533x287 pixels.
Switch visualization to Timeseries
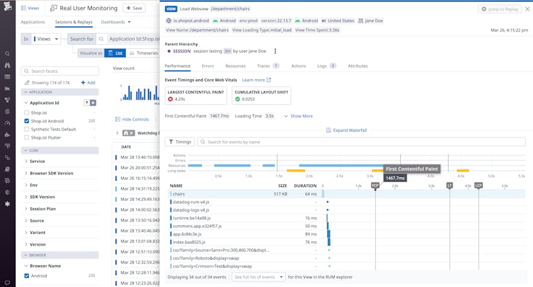pos(143,53)
